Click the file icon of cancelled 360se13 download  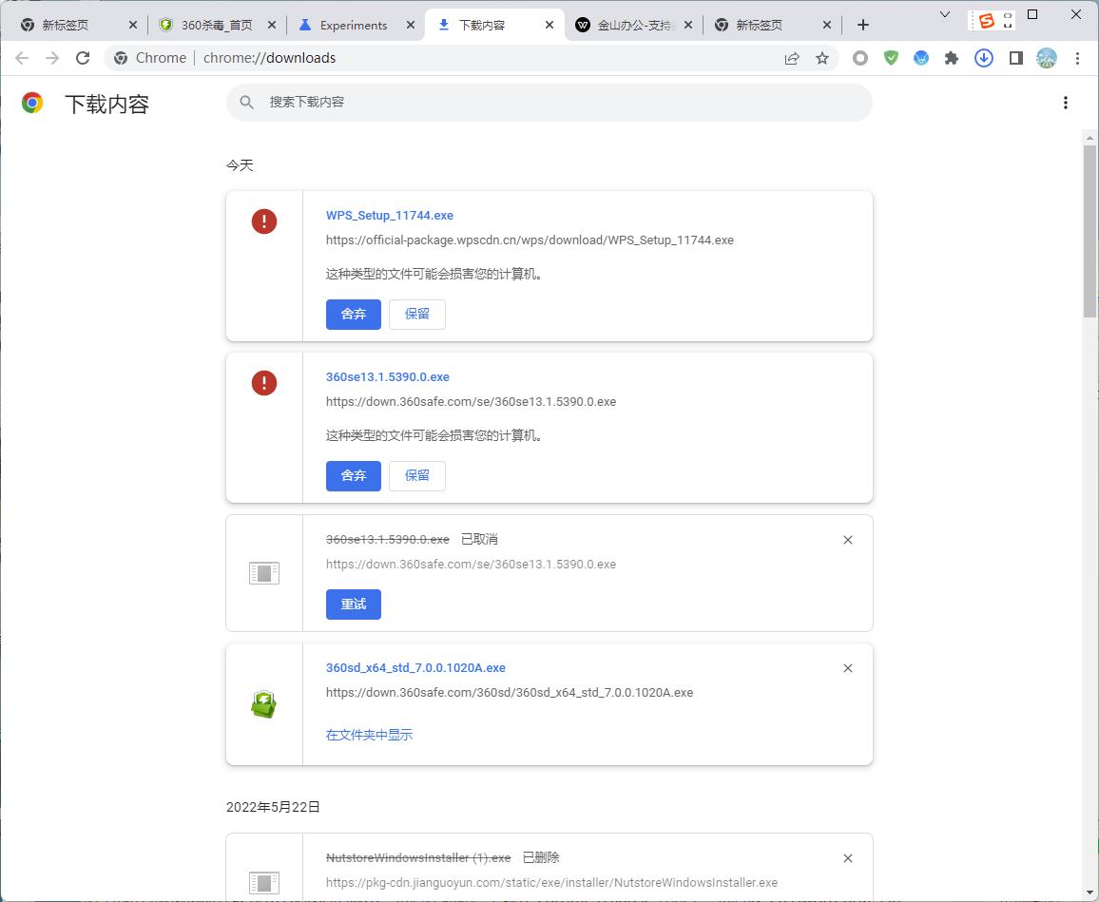(x=264, y=573)
